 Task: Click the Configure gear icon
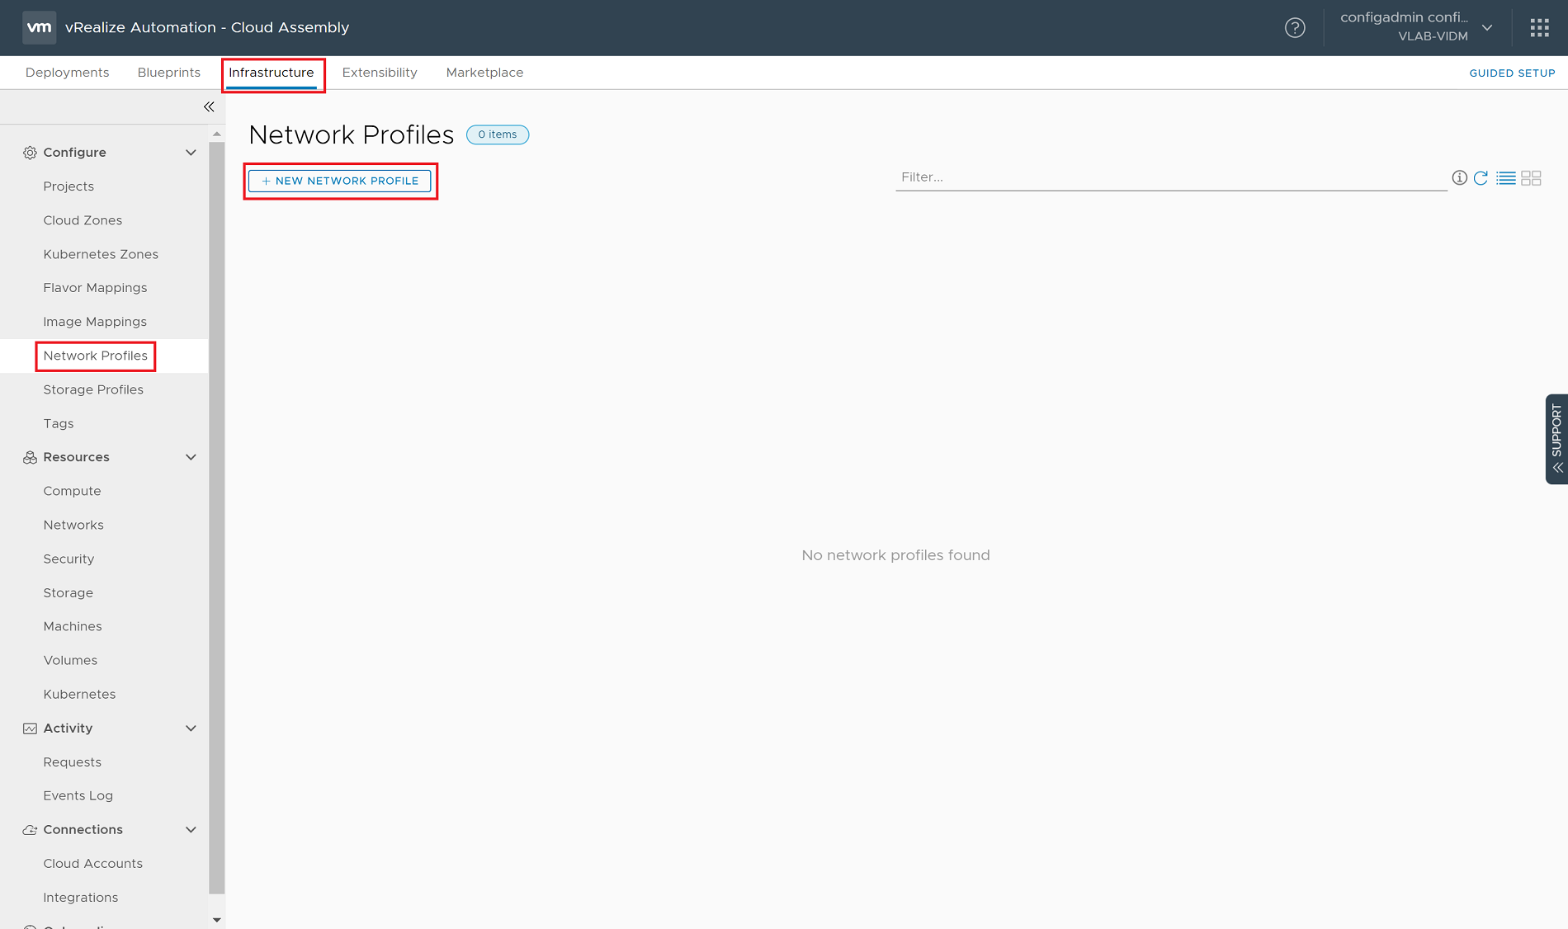point(29,152)
